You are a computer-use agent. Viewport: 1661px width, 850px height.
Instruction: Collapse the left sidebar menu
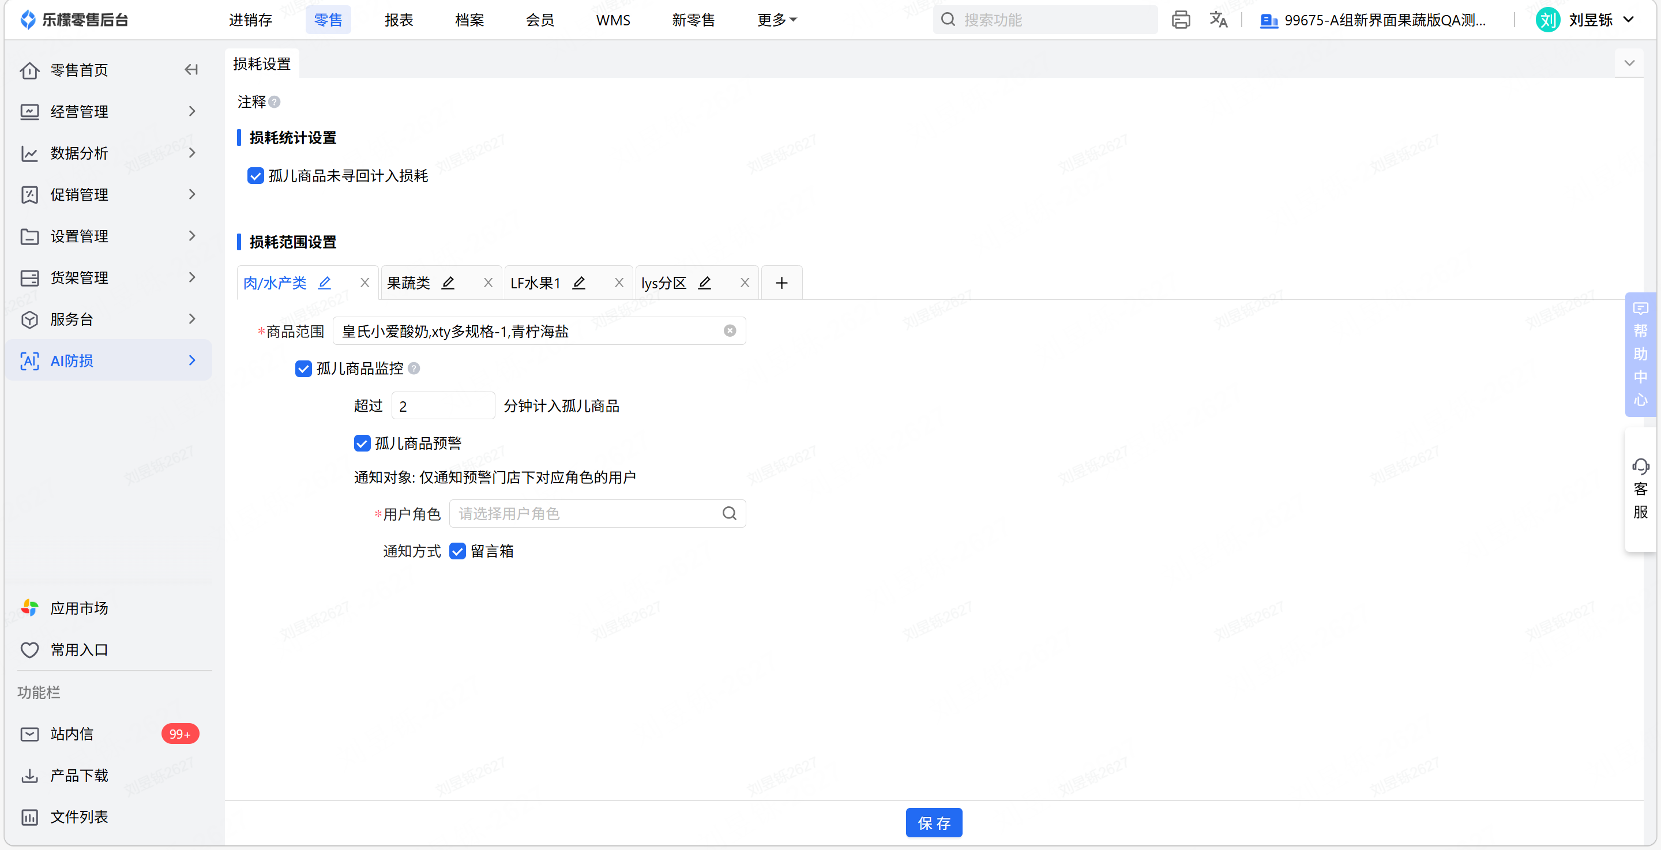pyautogui.click(x=191, y=70)
